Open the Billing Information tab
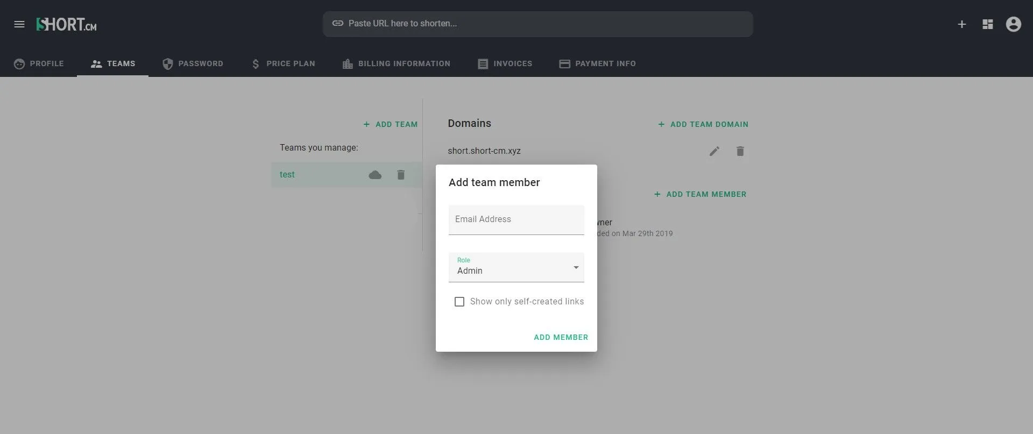Screen dimensions: 1033x434 coord(397,63)
